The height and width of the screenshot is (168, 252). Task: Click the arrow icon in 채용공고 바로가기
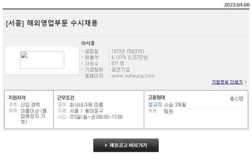tap(106, 145)
